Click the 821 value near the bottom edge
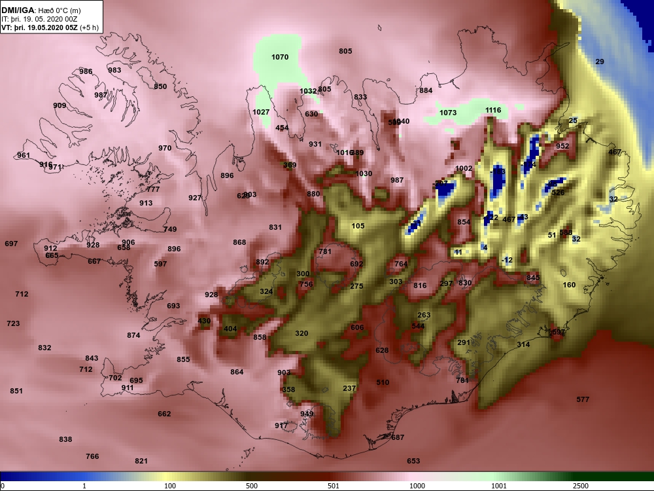The image size is (654, 491). (141, 461)
